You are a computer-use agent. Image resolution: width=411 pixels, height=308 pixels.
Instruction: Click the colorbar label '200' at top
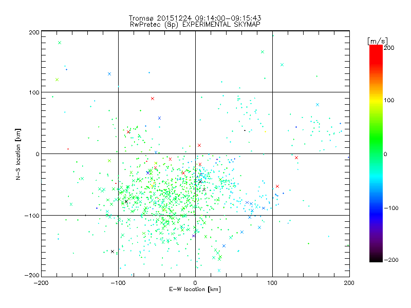click(389, 48)
